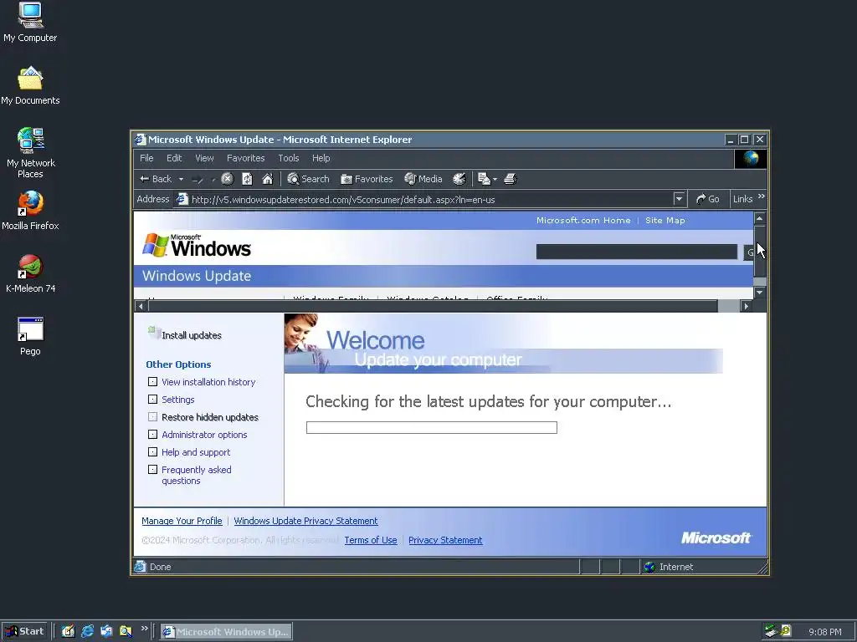Open the Back history dropdown arrow
857x642 pixels.
point(181,179)
